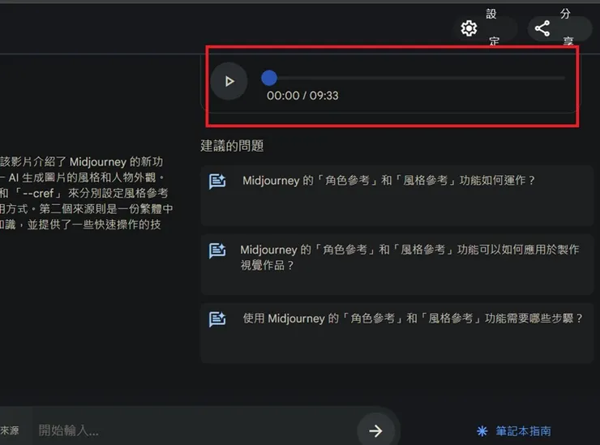
Task: Click the note icon beside the 功能如何運作 question
Action: click(x=217, y=182)
